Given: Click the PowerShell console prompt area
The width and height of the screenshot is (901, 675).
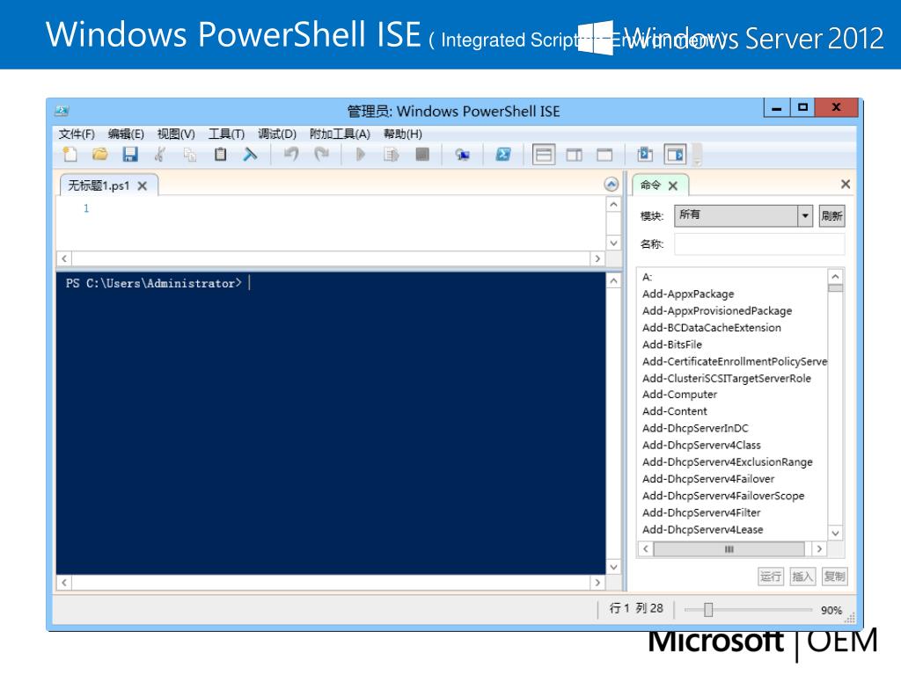Looking at the screenshot, I should (331, 423).
